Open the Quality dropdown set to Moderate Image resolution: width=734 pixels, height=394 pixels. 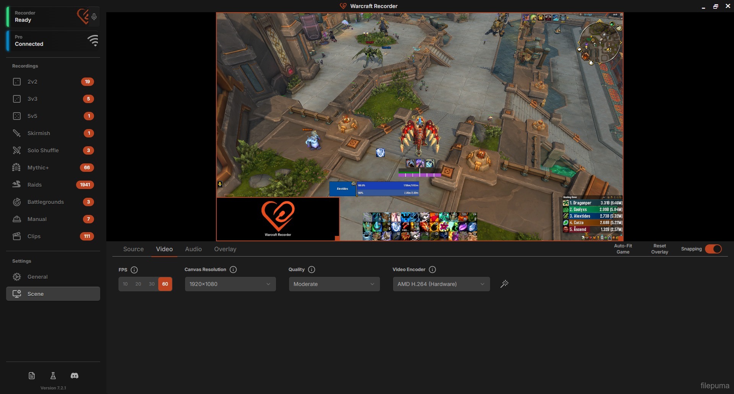334,284
